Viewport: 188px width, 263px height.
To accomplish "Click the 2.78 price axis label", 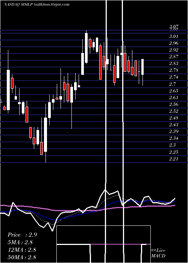I will [x=174, y=70].
